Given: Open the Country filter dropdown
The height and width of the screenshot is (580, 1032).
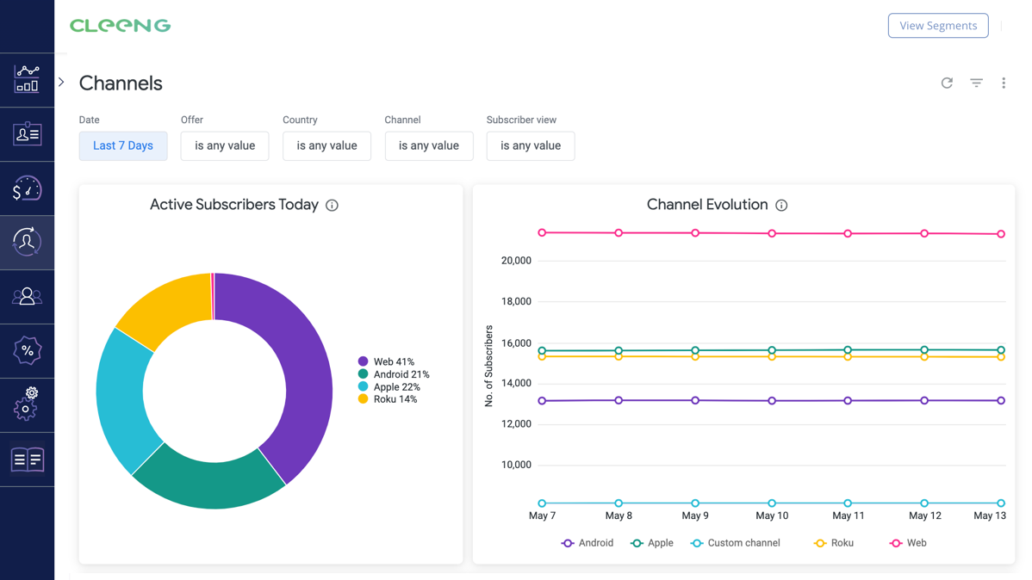Looking at the screenshot, I should (326, 146).
